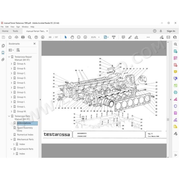The height and width of the screenshot is (179, 179).
Task: Collapse Mechanical Parts bookmark
Action: [12, 140]
